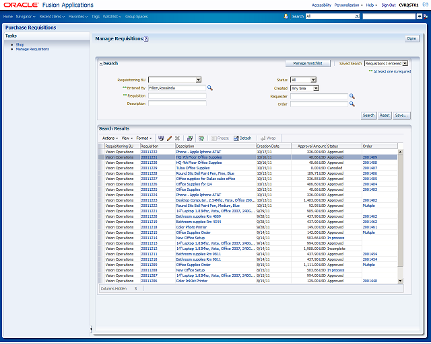Viewport: 431px width, 344px height.
Task: Click the Wrap text icon
Action: click(268, 138)
